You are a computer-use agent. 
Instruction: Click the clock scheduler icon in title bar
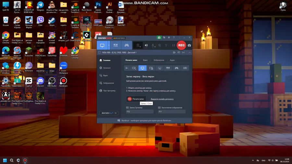(169, 38)
